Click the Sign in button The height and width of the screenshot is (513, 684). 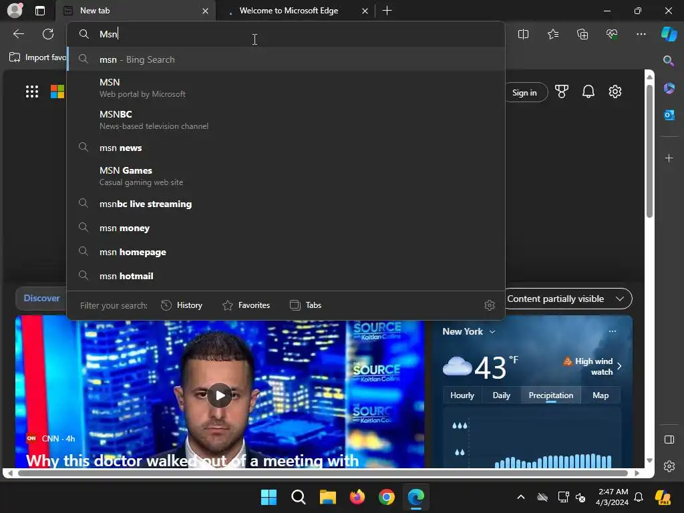[525, 92]
